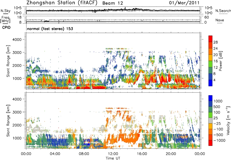This screenshot has width=231, height=160.
Task: Click the '08:00' time tick label
Action: (x=84, y=154)
